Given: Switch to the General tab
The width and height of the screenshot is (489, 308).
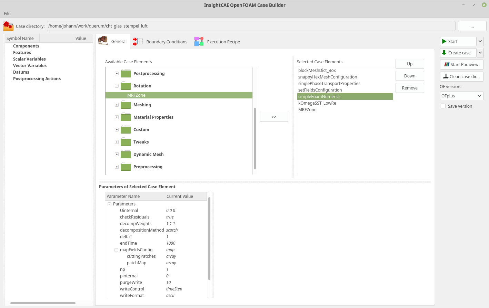Looking at the screenshot, I should point(113,41).
